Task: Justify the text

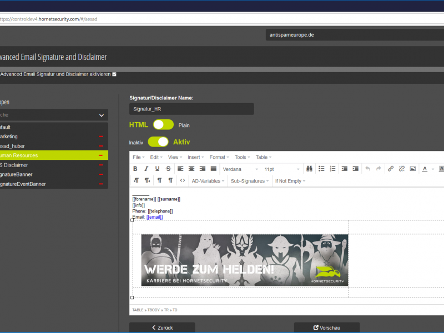Action: [214, 169]
